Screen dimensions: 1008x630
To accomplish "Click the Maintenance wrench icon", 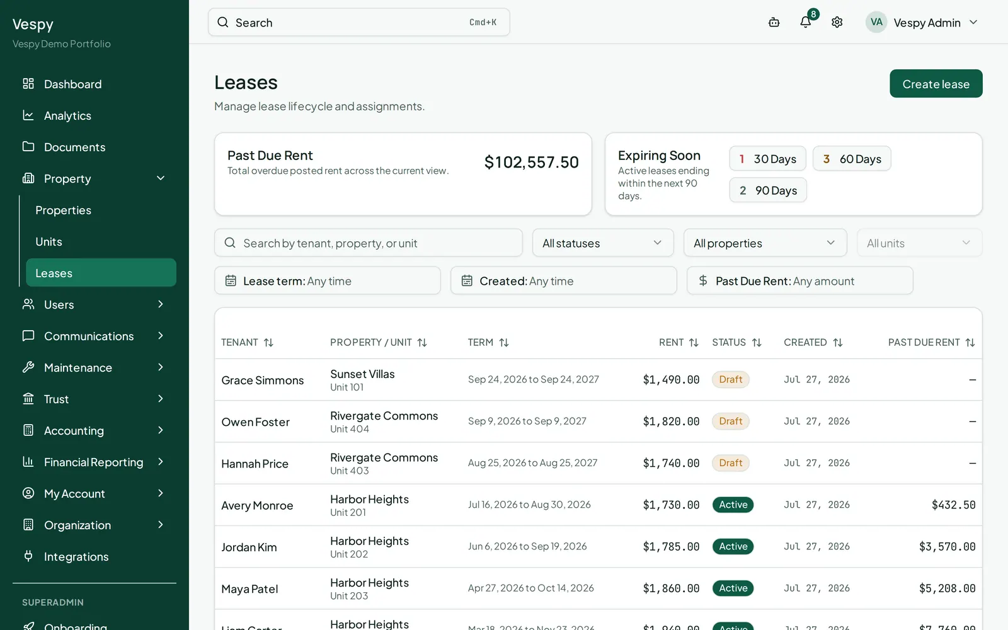I will [x=28, y=367].
